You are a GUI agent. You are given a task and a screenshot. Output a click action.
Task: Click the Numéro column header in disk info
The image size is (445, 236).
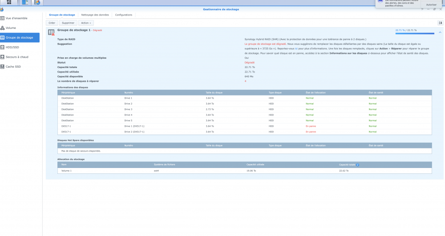pyautogui.click(x=129, y=92)
